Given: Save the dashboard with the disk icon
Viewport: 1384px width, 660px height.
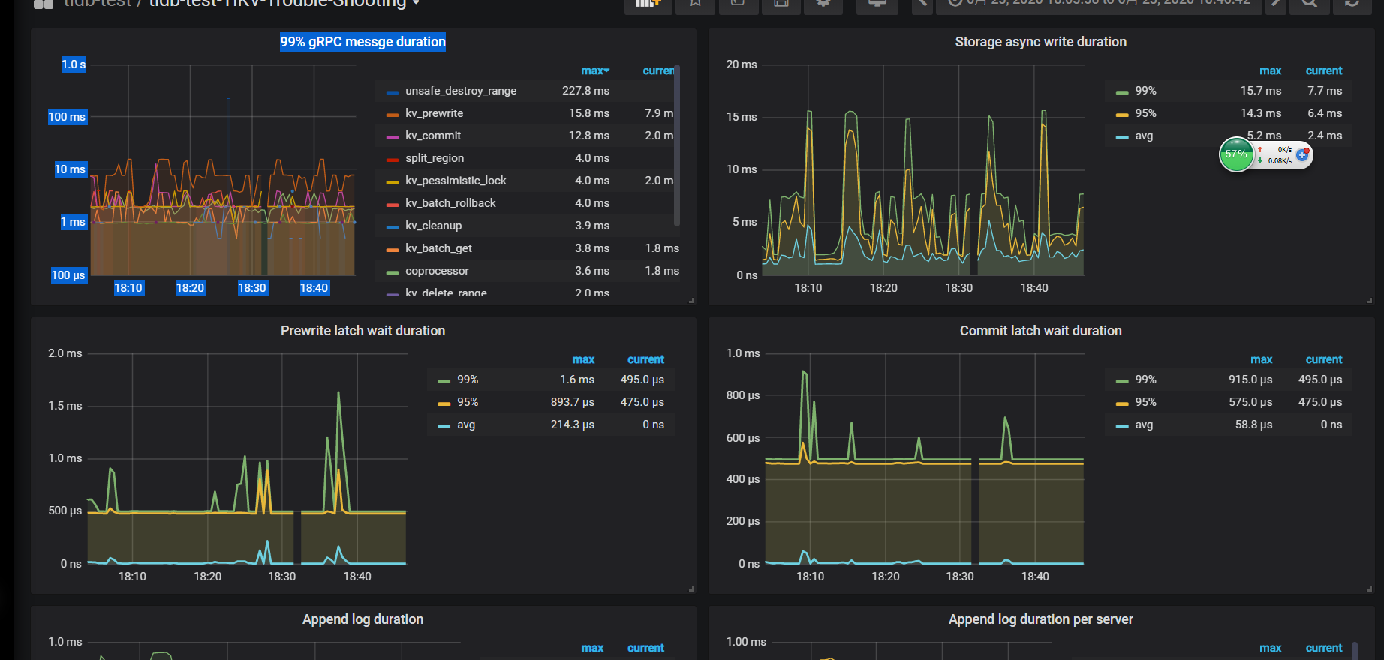Looking at the screenshot, I should point(781,4).
